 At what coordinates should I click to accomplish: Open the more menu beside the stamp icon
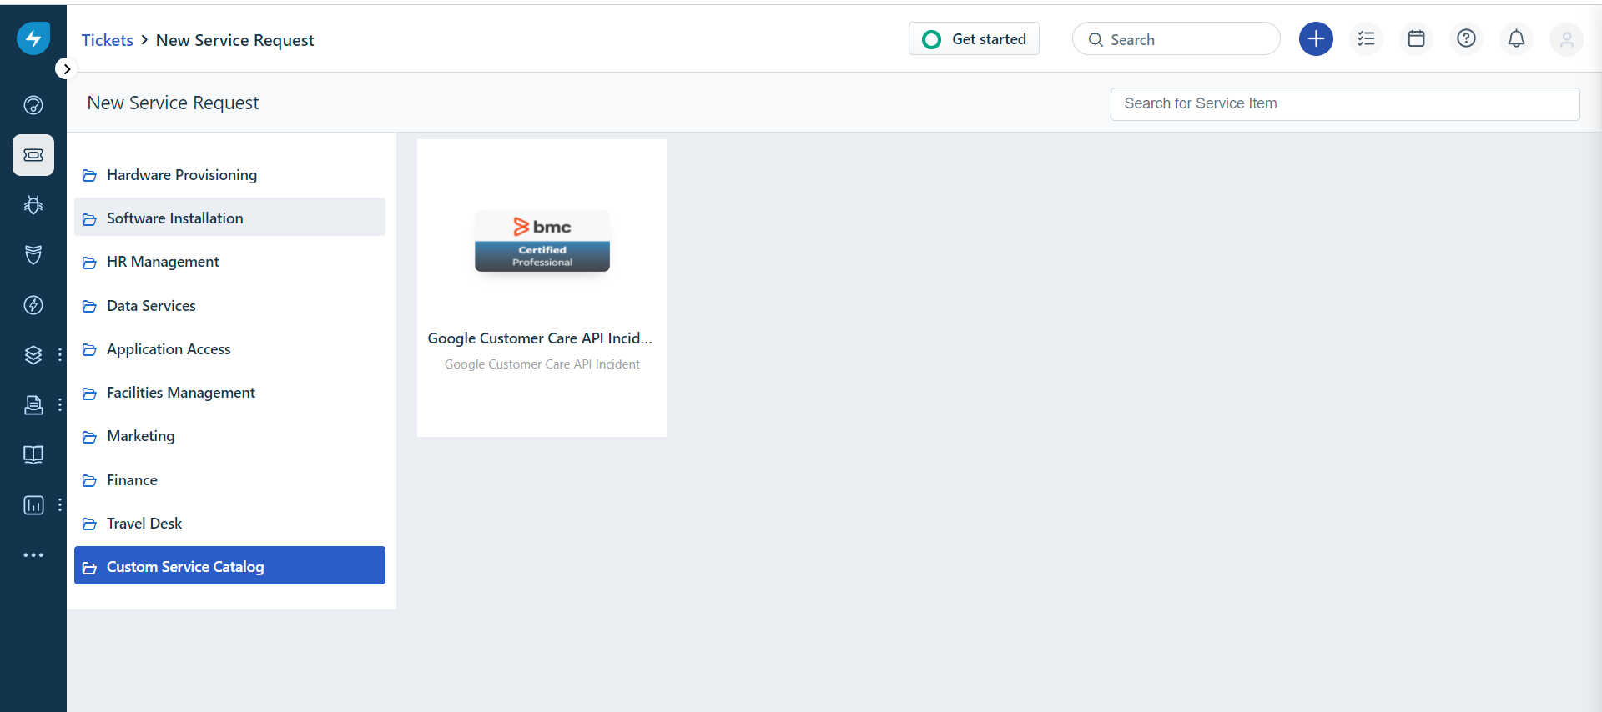pos(60,405)
